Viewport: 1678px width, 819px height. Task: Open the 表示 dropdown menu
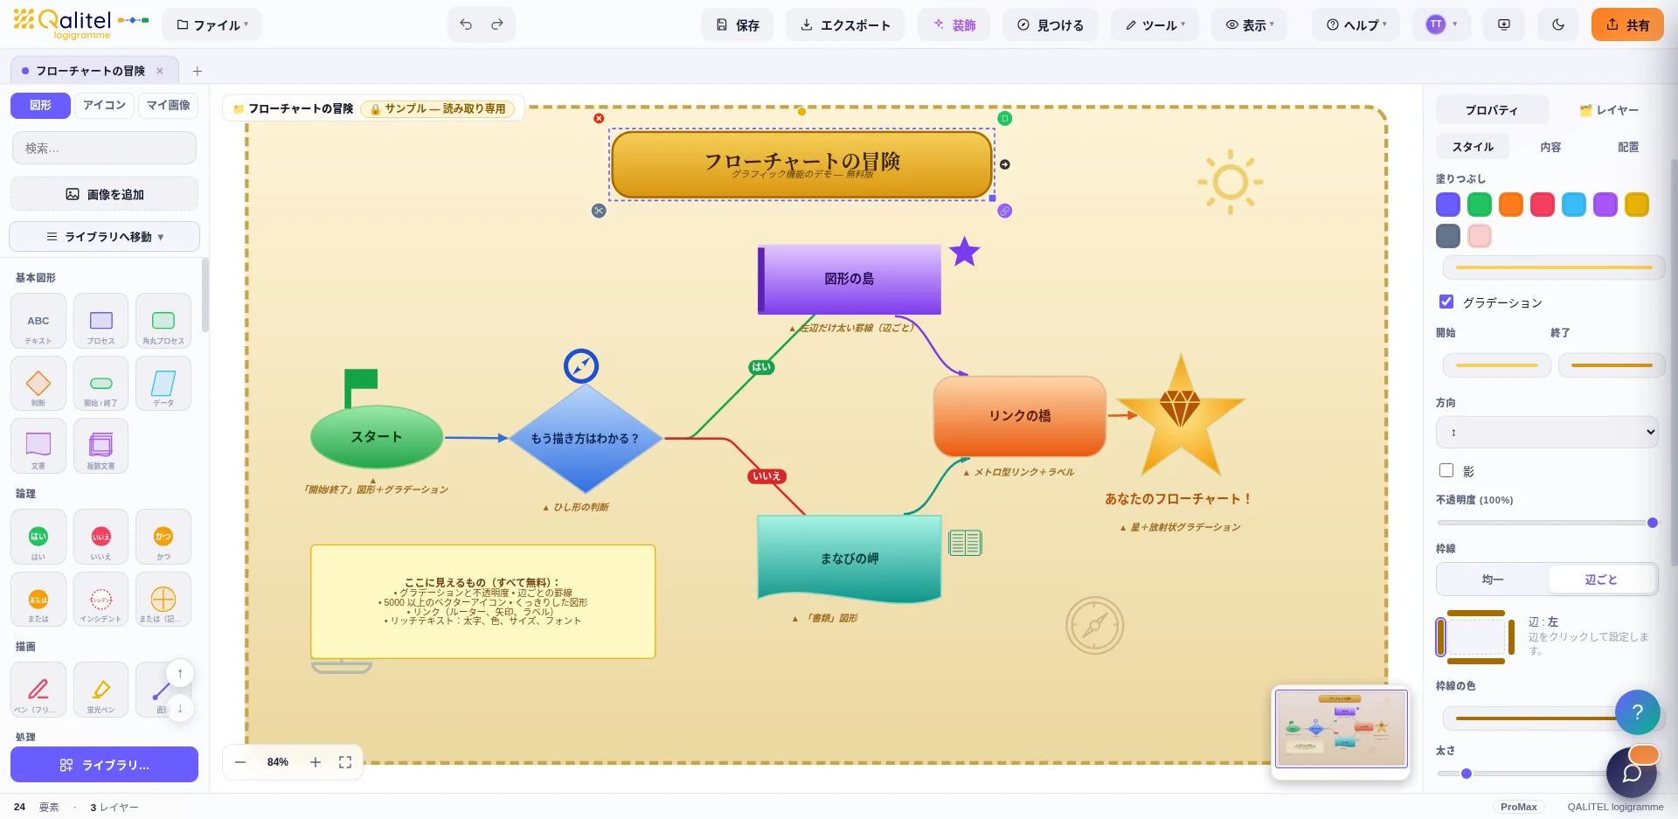click(1250, 24)
